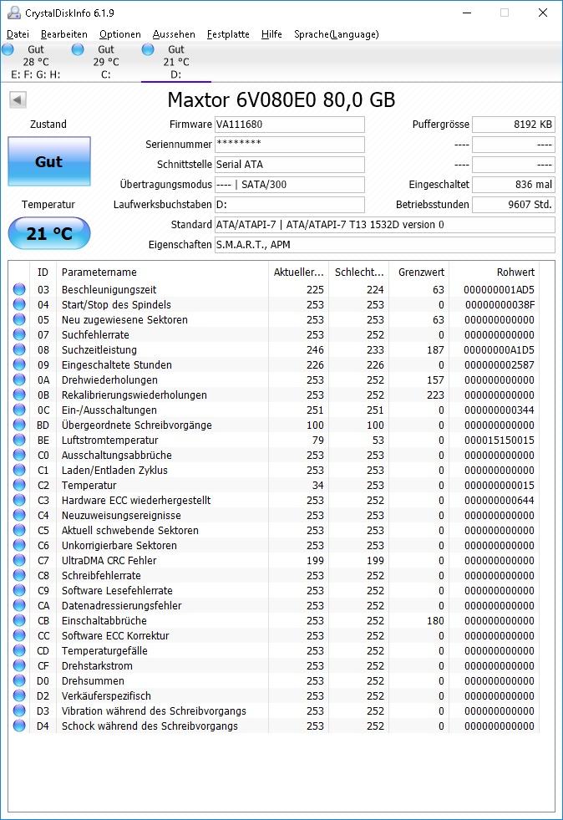Click status icon for Luftstromtemperatur row

click(x=19, y=440)
